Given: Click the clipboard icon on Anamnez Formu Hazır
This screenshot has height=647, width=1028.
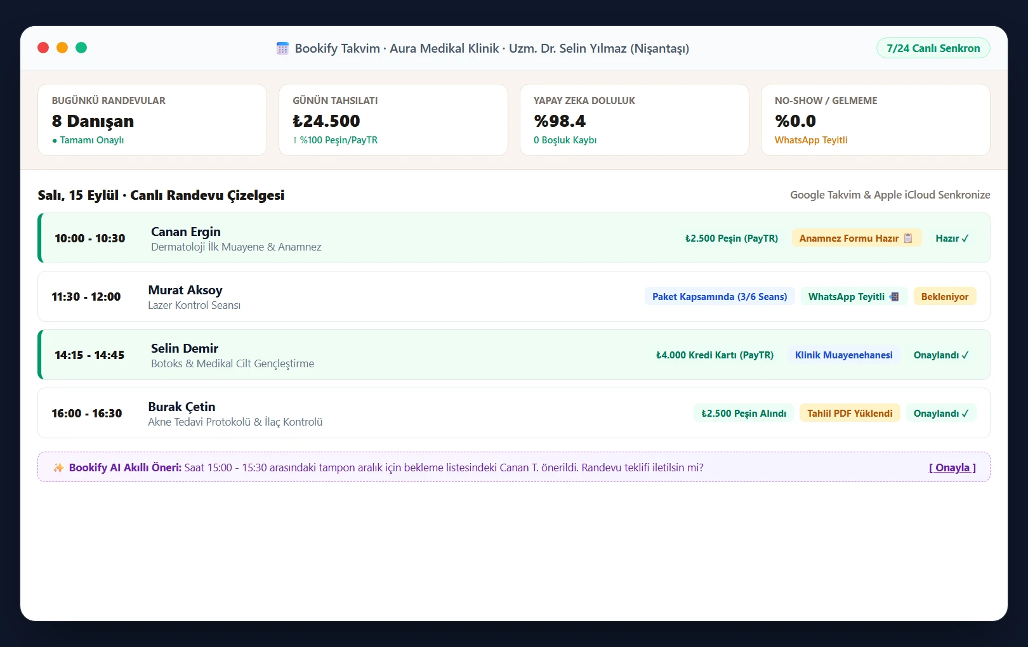Looking at the screenshot, I should click(x=908, y=238).
